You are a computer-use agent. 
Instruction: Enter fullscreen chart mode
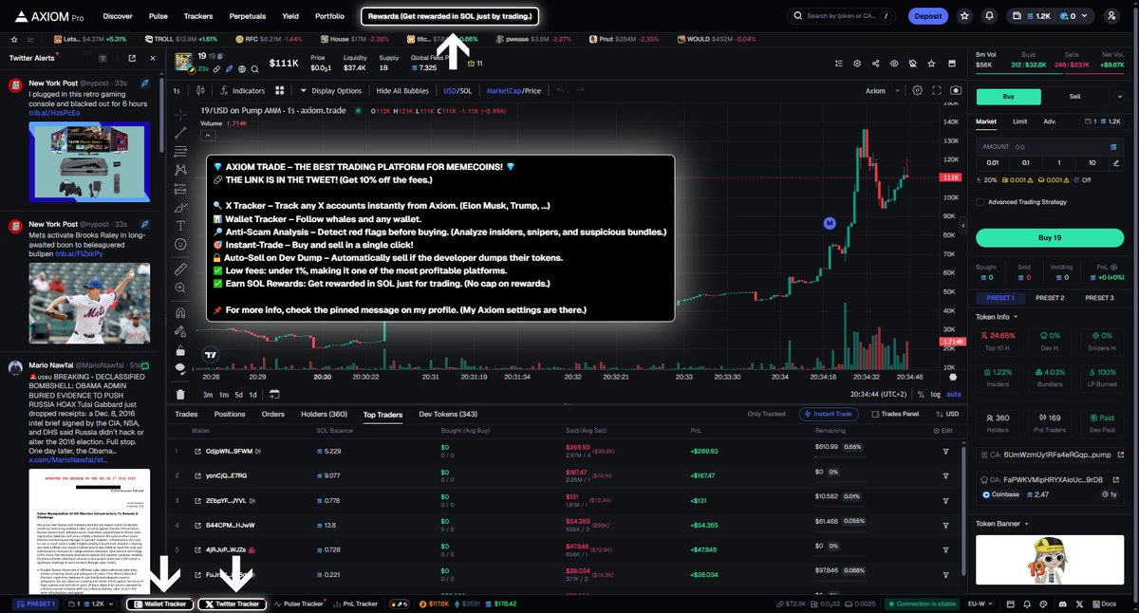point(936,91)
